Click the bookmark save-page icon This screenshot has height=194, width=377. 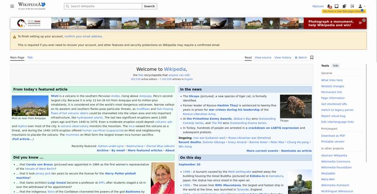click(x=312, y=58)
